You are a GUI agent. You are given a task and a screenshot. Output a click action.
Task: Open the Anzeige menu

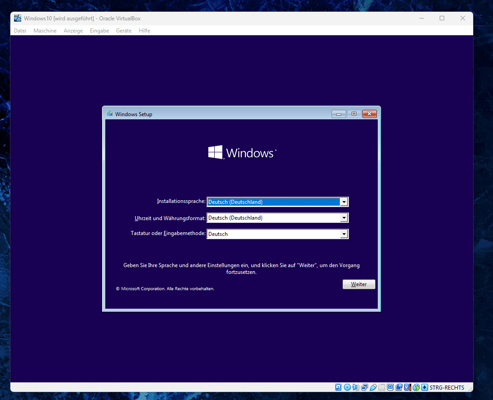tap(73, 30)
